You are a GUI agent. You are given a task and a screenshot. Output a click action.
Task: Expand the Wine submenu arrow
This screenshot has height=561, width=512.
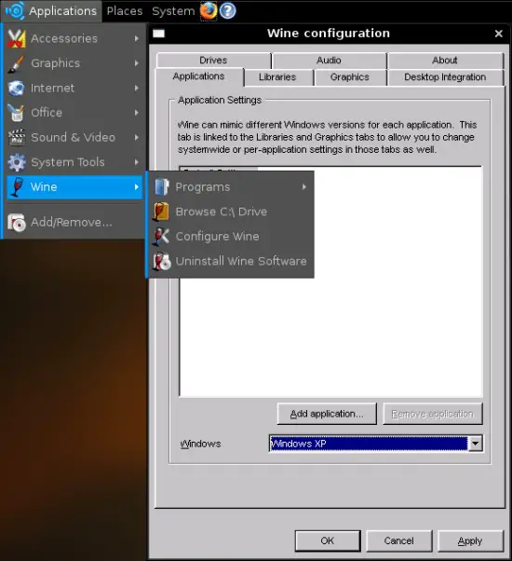137,186
